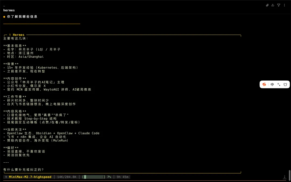This screenshot has width=291, height=182.
Task: Click the line 主要有这几块:
Action: tap(16, 38)
